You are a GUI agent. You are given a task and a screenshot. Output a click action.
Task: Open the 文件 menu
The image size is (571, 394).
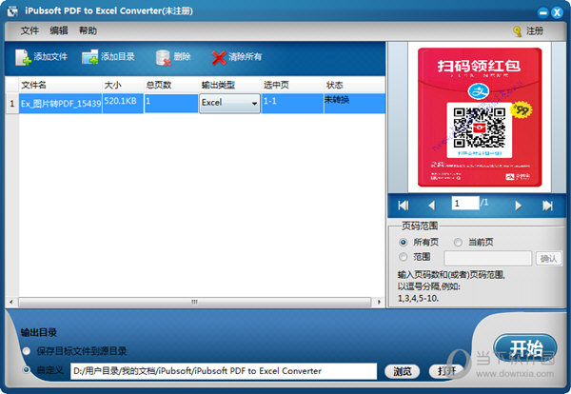click(30, 31)
